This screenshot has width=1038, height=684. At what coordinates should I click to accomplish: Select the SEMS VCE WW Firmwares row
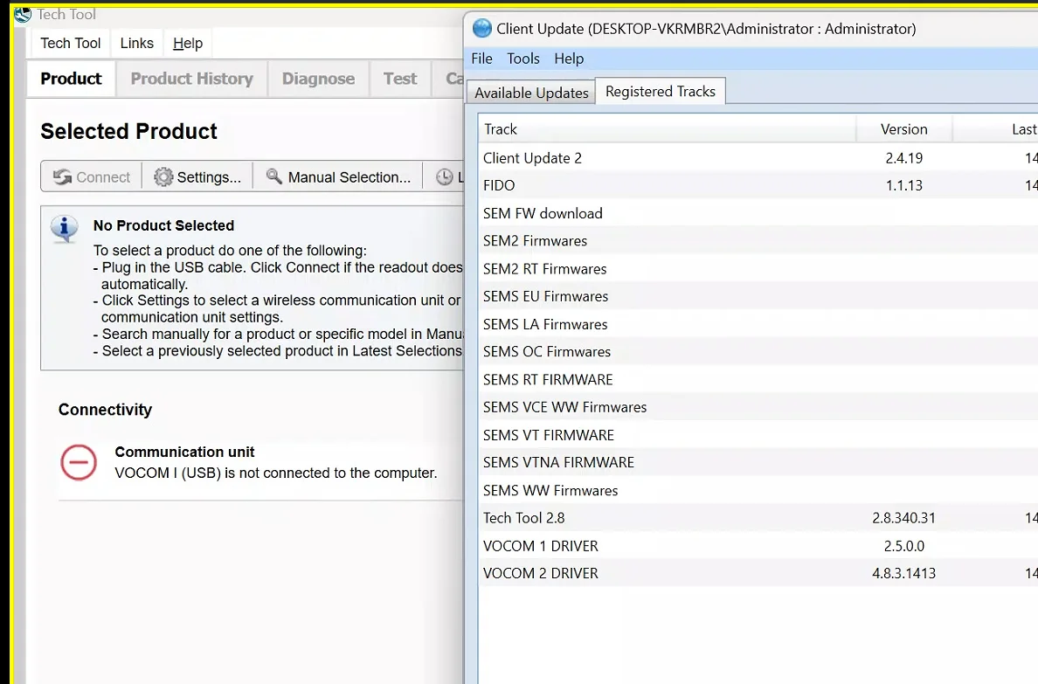click(758, 407)
